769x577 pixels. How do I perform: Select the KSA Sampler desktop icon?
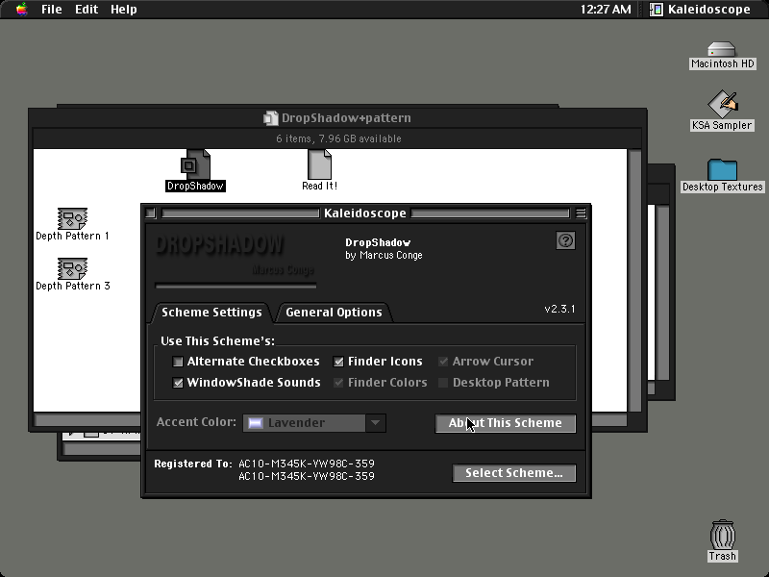[x=722, y=111]
